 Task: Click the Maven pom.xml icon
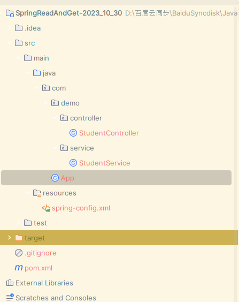(19, 268)
